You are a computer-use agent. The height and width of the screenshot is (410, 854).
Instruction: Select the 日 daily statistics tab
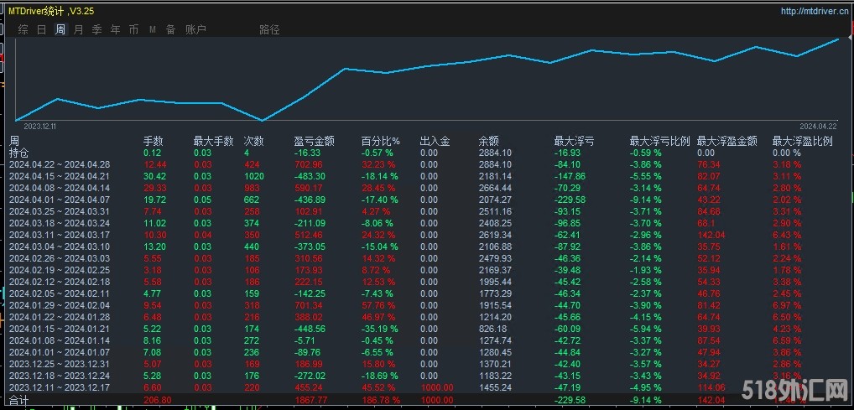[41, 29]
